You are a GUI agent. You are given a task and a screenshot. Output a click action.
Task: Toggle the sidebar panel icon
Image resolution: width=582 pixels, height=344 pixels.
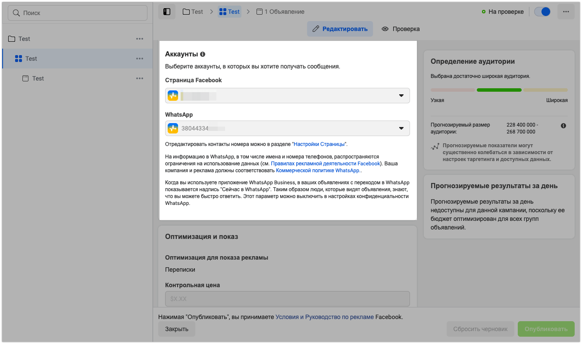[167, 12]
